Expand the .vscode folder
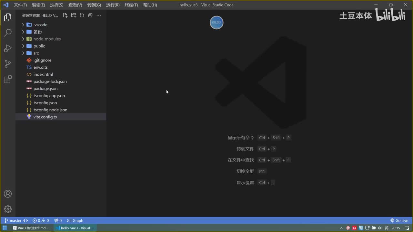This screenshot has height=232, width=413. [61, 25]
